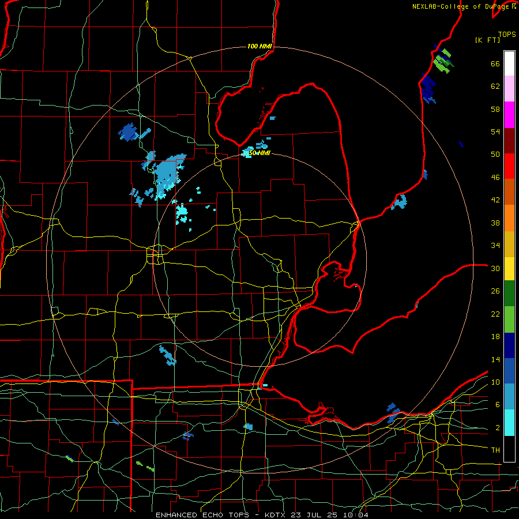Viewport: 519px width, 519px height.
Task: Click the 46 legend value
Action: (495, 178)
